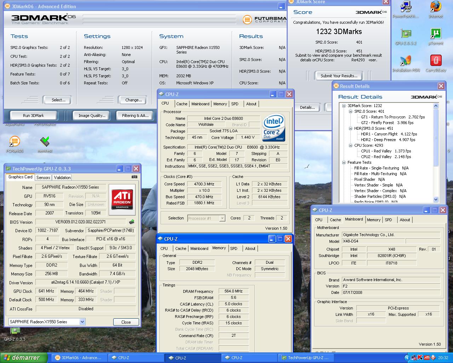The height and width of the screenshot is (363, 453).
Task: Click the BIOS Version field in GPU-Z
Action: 81,222
